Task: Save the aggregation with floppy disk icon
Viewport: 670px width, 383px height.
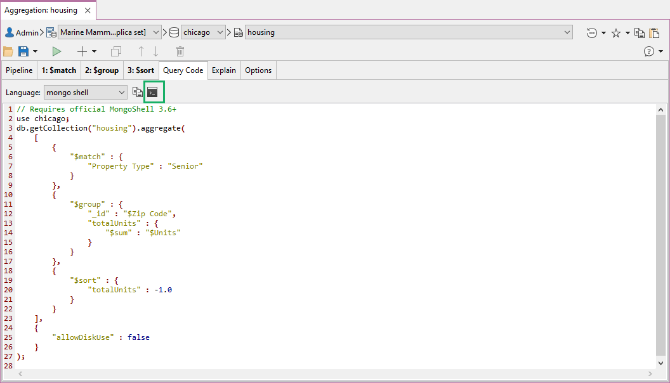Action: [23, 51]
